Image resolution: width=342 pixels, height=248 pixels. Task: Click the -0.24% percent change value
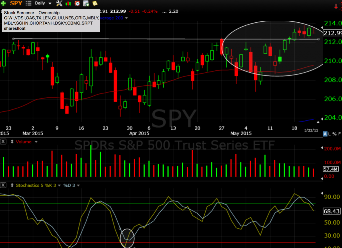pos(150,11)
